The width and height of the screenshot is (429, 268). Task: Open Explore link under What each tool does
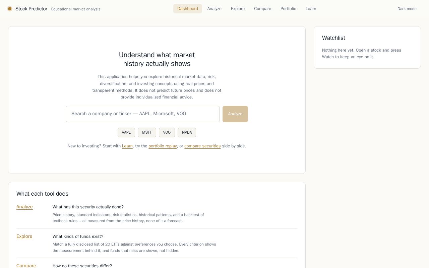pos(24,236)
